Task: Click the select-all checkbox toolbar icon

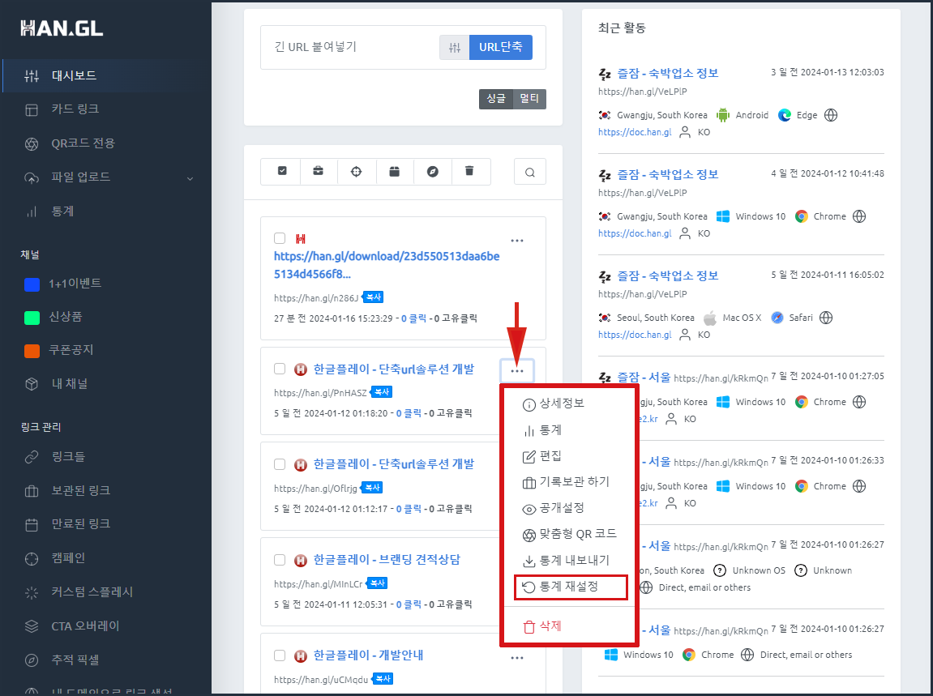Action: 282,171
